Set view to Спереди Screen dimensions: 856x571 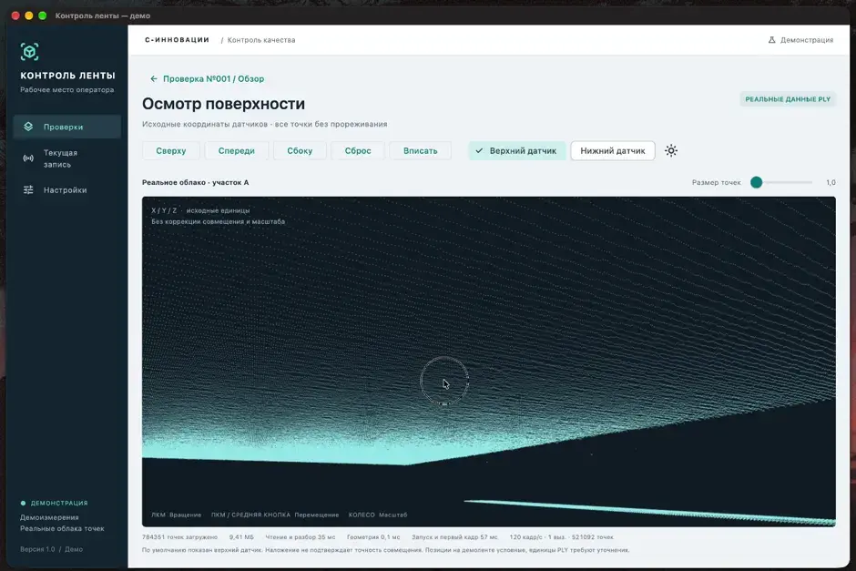237,150
